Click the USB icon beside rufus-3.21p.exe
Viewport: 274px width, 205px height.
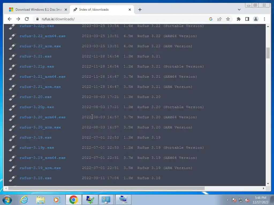tap(12, 67)
